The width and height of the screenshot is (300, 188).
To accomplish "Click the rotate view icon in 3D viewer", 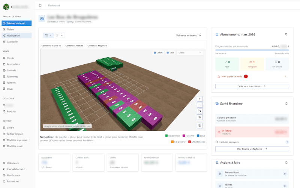I will [x=199, y=111].
